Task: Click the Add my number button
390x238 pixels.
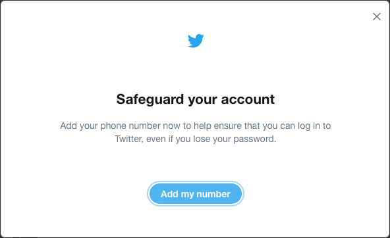Action: click(x=196, y=194)
